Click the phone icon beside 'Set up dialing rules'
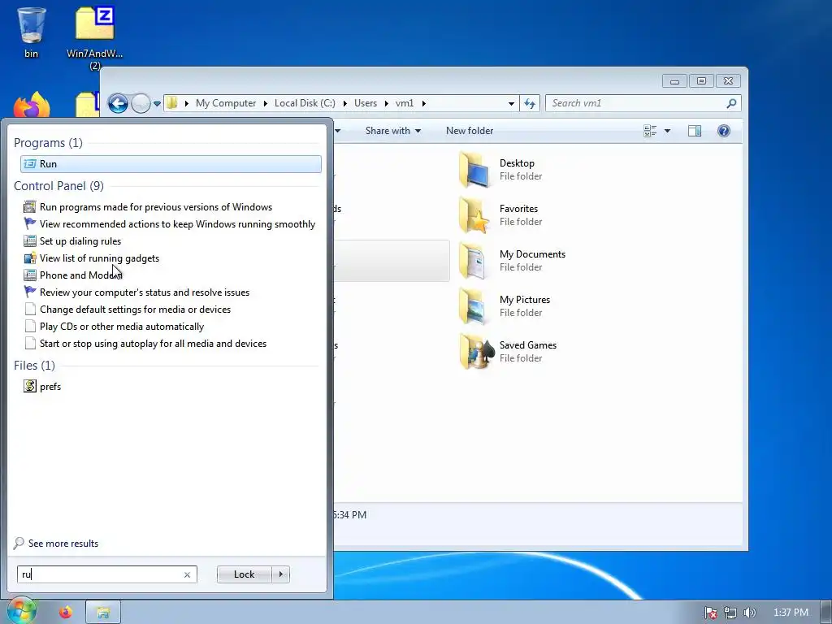 click(30, 240)
